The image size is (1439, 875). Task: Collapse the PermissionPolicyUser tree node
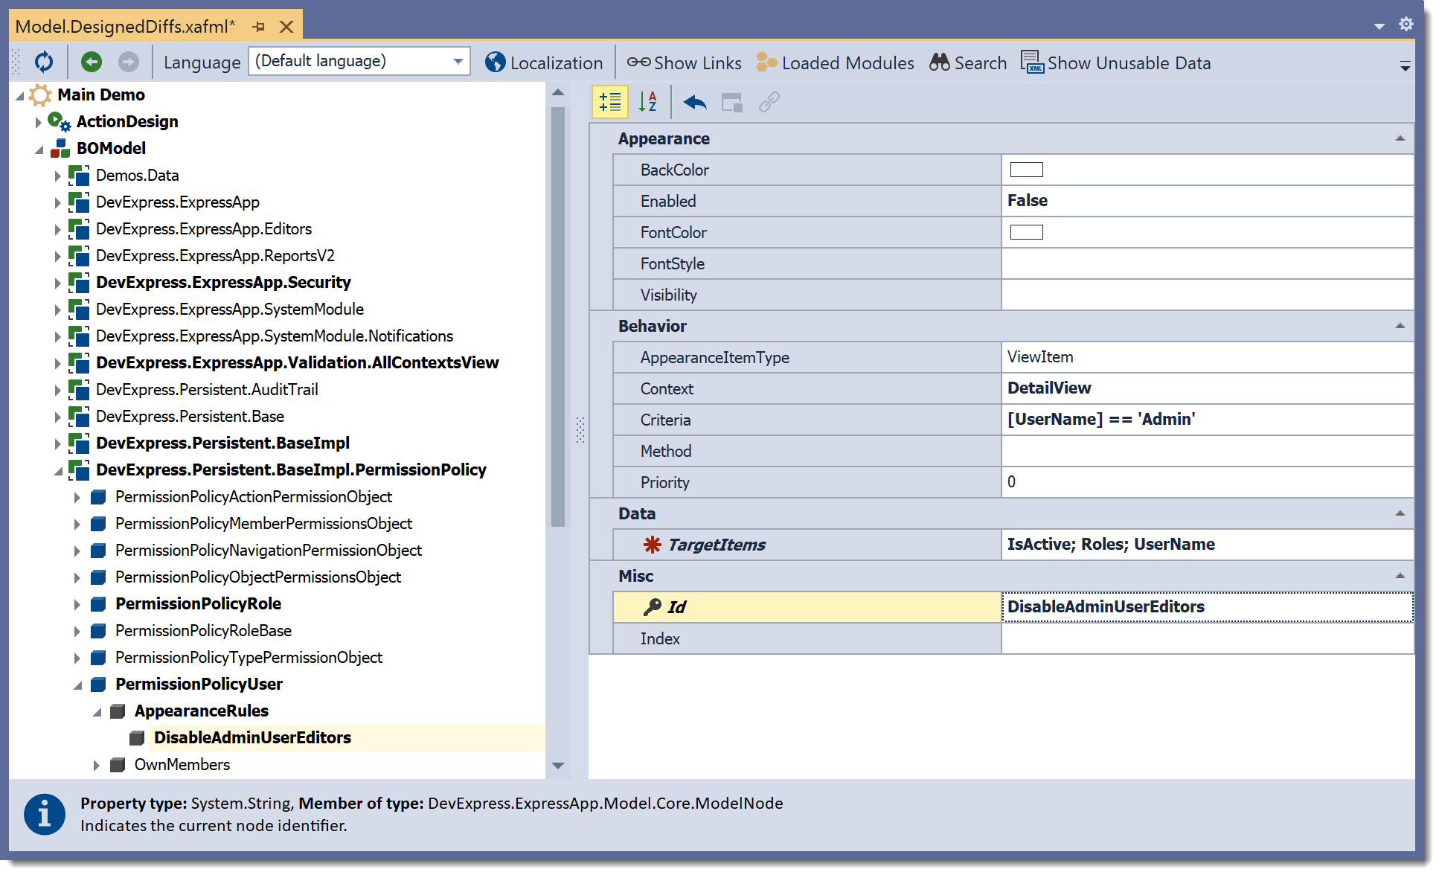pyautogui.click(x=77, y=685)
